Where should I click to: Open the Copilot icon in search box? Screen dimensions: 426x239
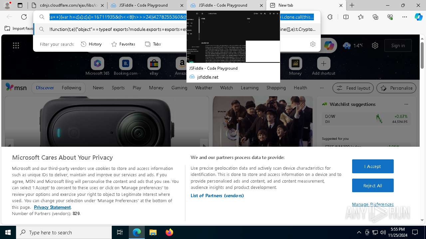point(329,45)
